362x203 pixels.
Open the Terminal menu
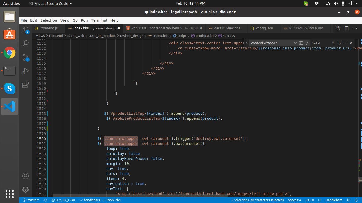(99, 20)
